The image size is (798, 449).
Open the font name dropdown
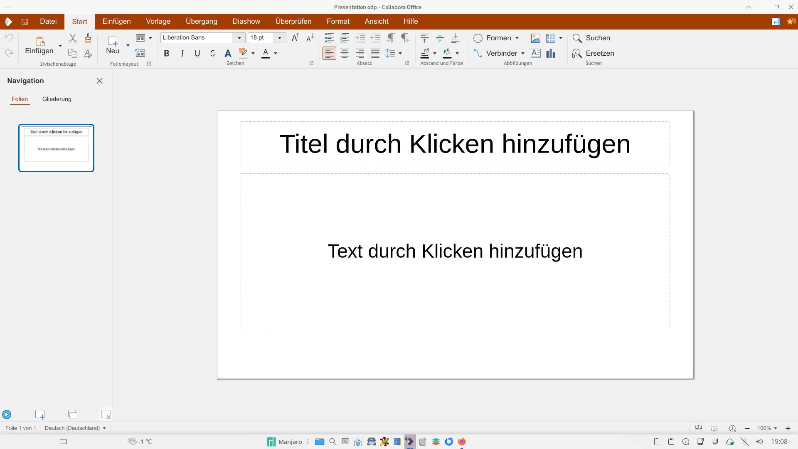(x=239, y=38)
